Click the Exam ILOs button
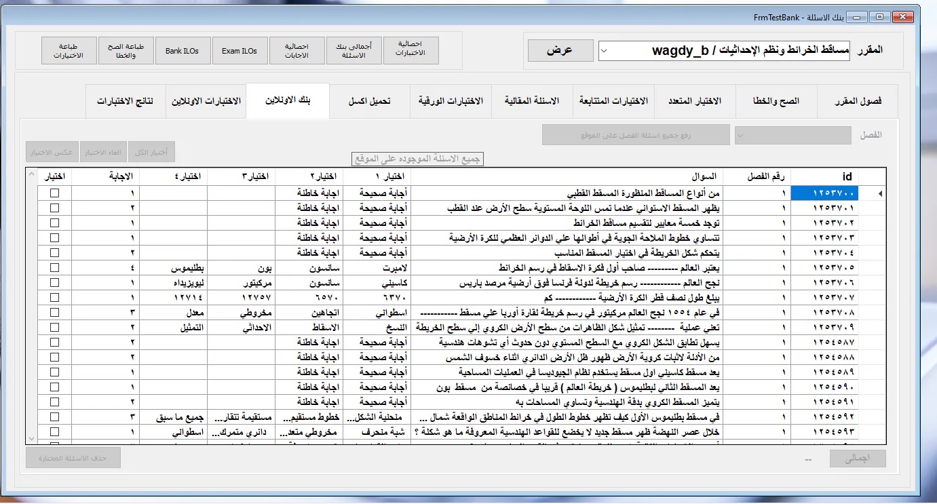The width and height of the screenshot is (937, 504). (240, 50)
